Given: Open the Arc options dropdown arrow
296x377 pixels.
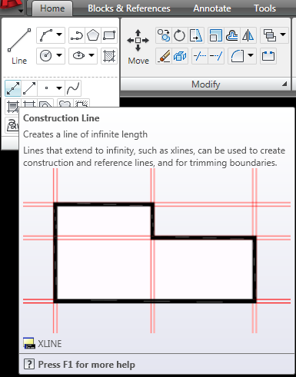Looking at the screenshot, I should (x=59, y=35).
